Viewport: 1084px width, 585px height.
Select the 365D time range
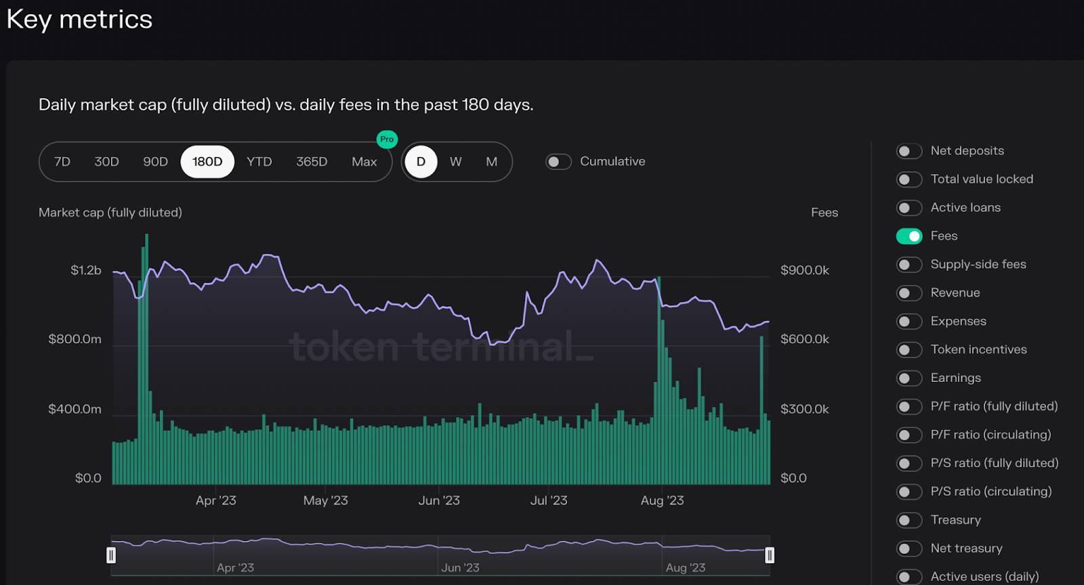(x=312, y=162)
